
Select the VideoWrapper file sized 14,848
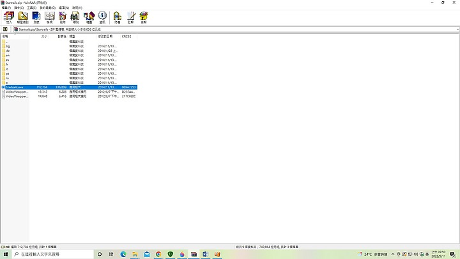pyautogui.click(x=69, y=97)
